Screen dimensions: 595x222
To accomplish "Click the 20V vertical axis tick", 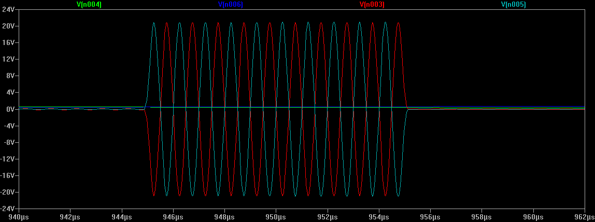I will pyautogui.click(x=9, y=26).
